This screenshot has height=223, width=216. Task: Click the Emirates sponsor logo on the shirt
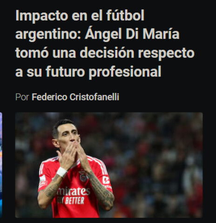click(x=73, y=191)
